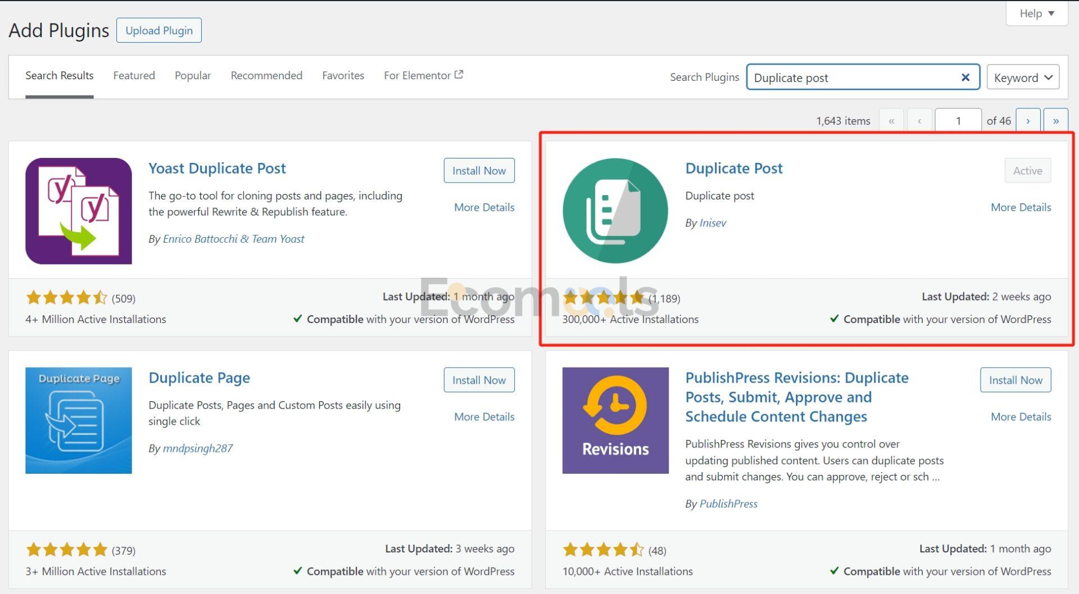Open More Details for Duplicate Post by Inisev
1079x594 pixels.
click(x=1021, y=207)
